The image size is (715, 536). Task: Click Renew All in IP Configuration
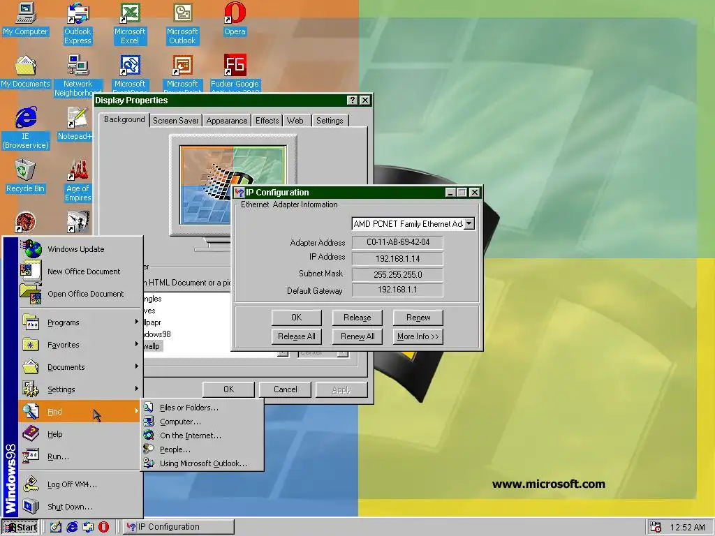(357, 336)
